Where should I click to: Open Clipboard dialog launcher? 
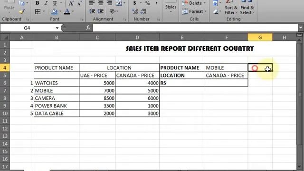click(x=28, y=19)
